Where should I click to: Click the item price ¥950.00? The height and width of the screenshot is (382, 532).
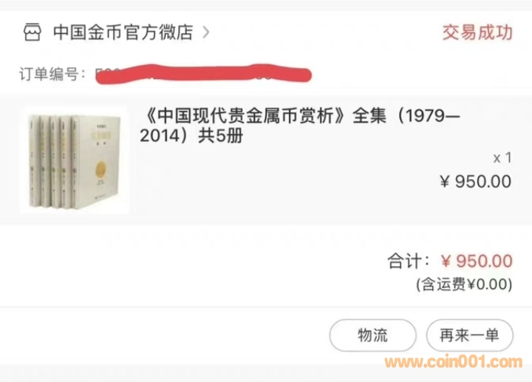coord(476,182)
